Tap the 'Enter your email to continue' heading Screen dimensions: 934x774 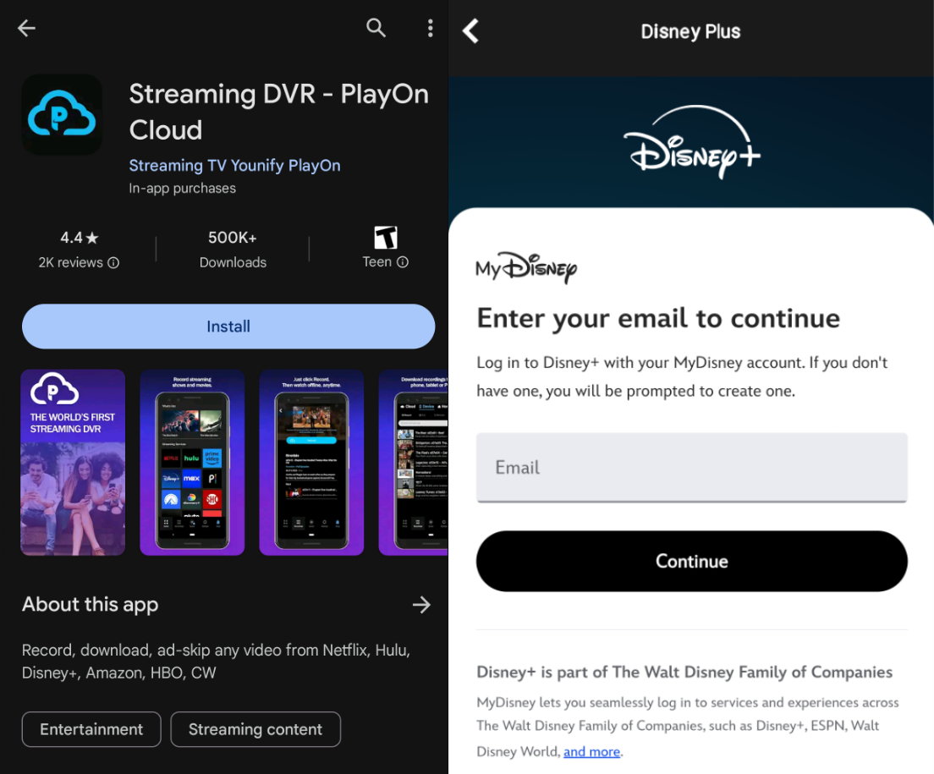[658, 318]
